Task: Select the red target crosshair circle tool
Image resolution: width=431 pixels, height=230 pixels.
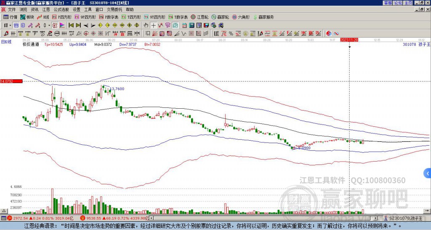Action: (86, 34)
